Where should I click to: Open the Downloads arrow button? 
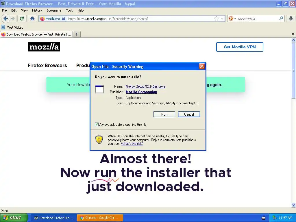point(291,18)
